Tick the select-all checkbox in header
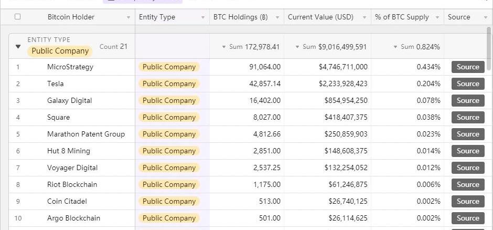 coord(17,17)
